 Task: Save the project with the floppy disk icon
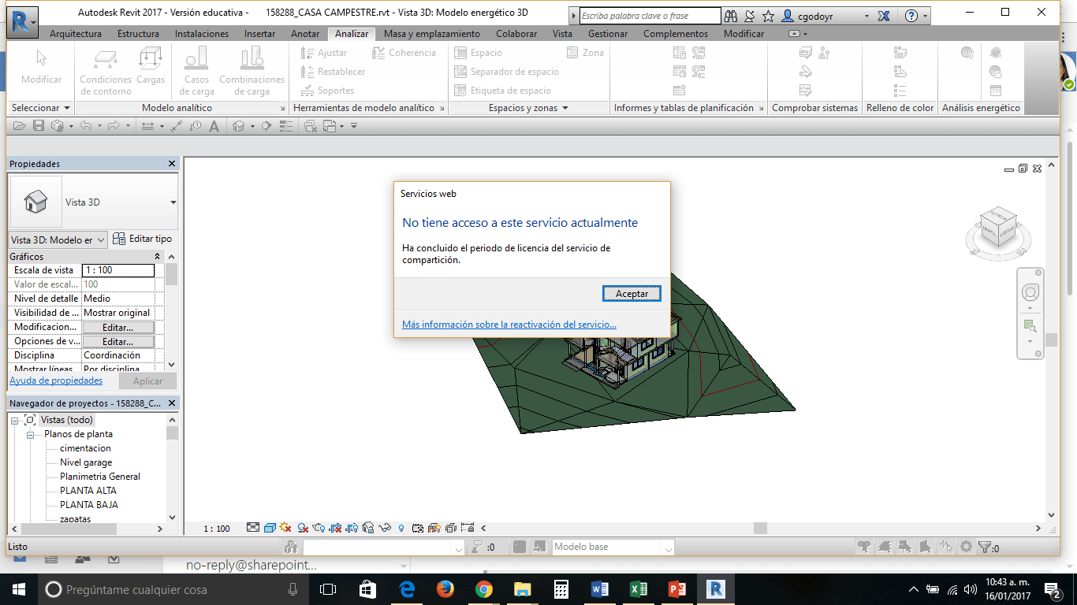(x=38, y=126)
